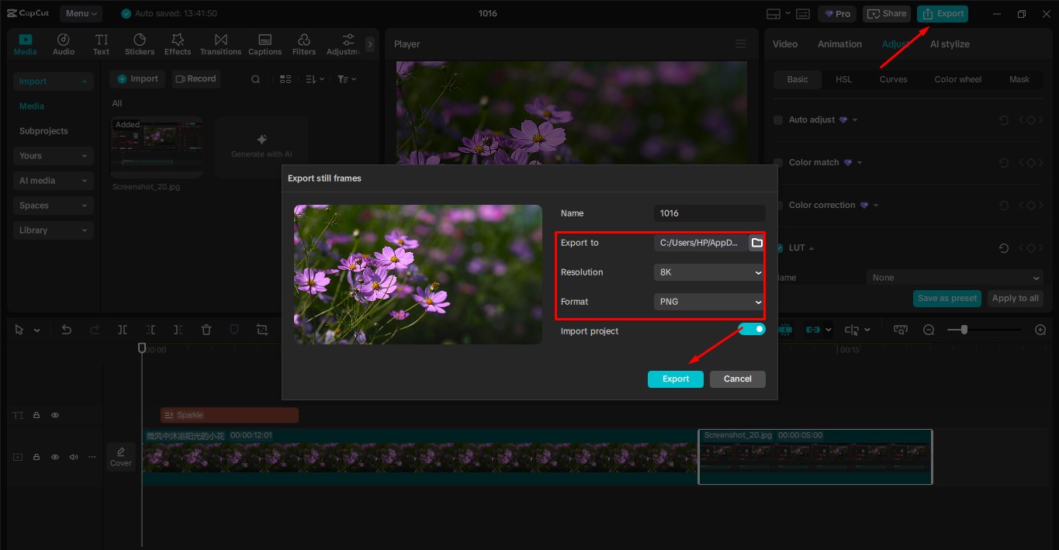Switch to the HSL adjustment tab
The image size is (1059, 550).
pos(843,79)
